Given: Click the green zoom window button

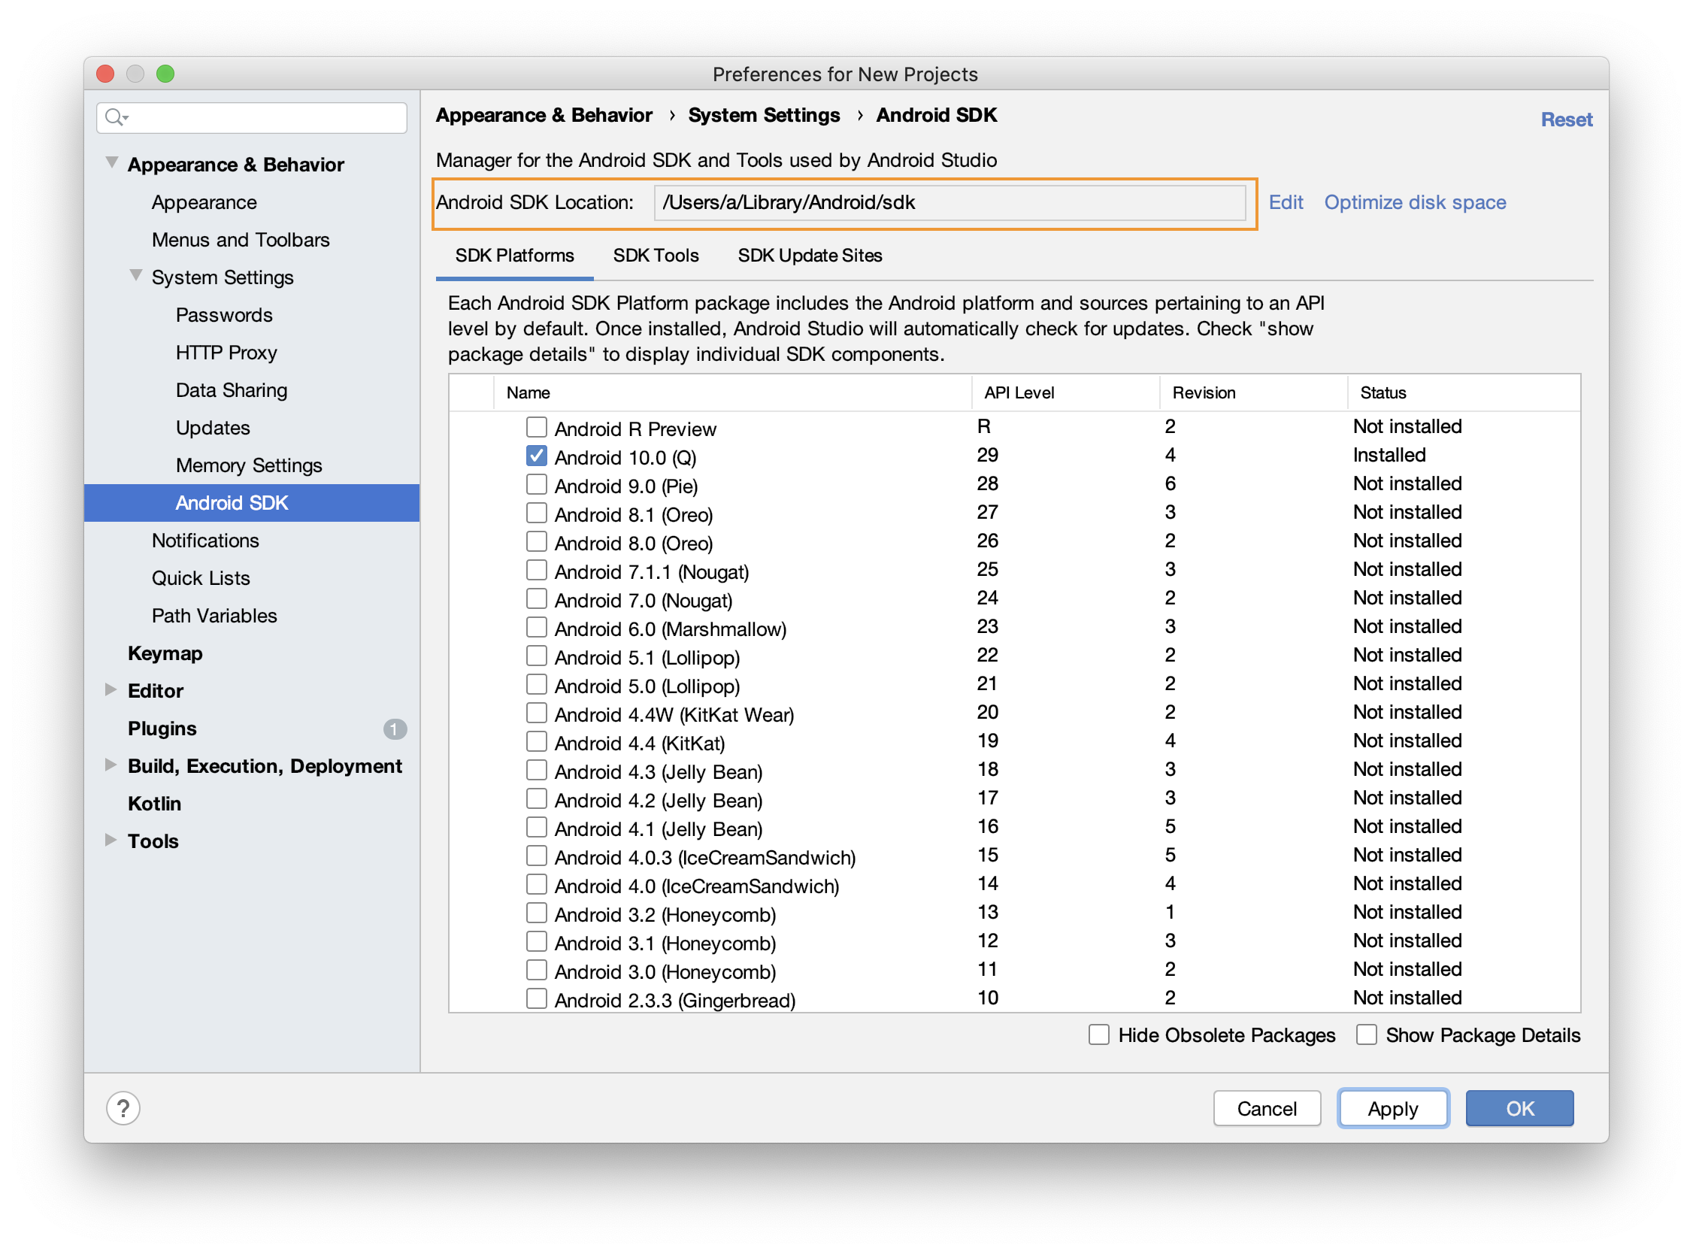Looking at the screenshot, I should 165,74.
